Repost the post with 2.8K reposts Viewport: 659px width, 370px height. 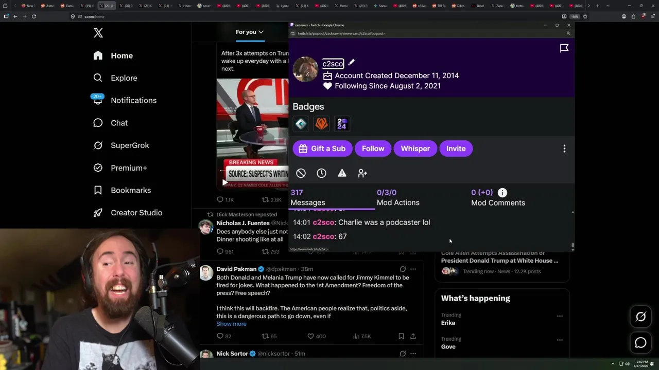click(x=271, y=200)
